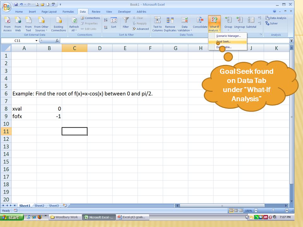Adjust the zoom slider handle
Viewport: 303px width, 227px height.
273,210
